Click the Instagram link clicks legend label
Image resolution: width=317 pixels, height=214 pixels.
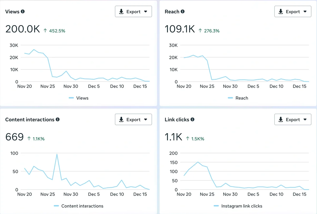click(x=242, y=206)
